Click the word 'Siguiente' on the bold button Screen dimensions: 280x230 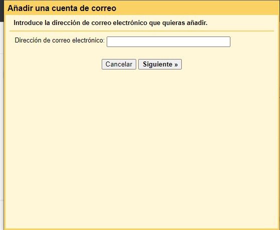(x=158, y=64)
